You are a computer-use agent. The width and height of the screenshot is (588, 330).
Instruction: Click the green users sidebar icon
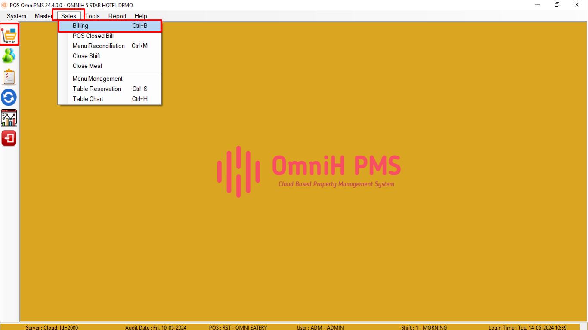pyautogui.click(x=9, y=56)
